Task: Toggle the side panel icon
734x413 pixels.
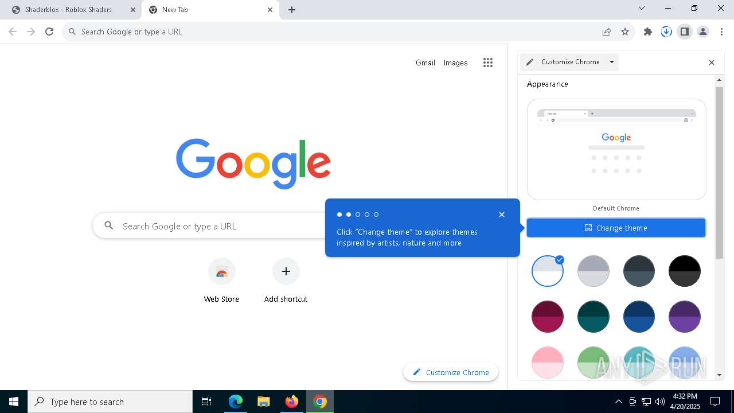Action: coord(685,32)
